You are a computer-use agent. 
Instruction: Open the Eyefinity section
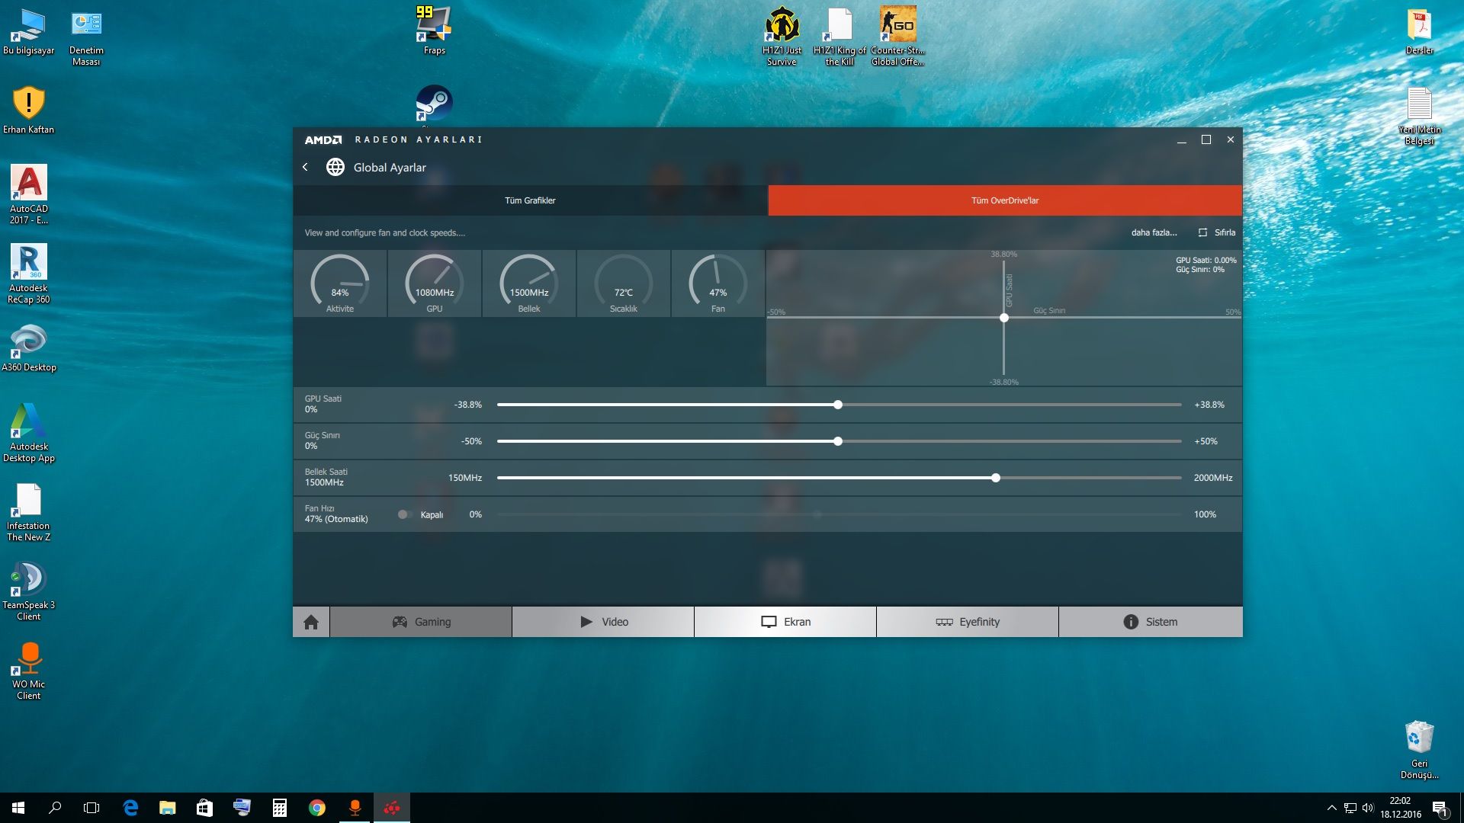click(968, 622)
